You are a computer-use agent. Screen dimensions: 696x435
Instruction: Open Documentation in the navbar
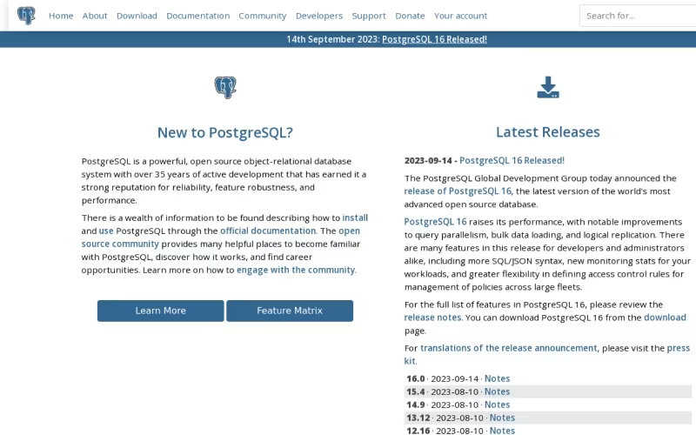click(198, 16)
